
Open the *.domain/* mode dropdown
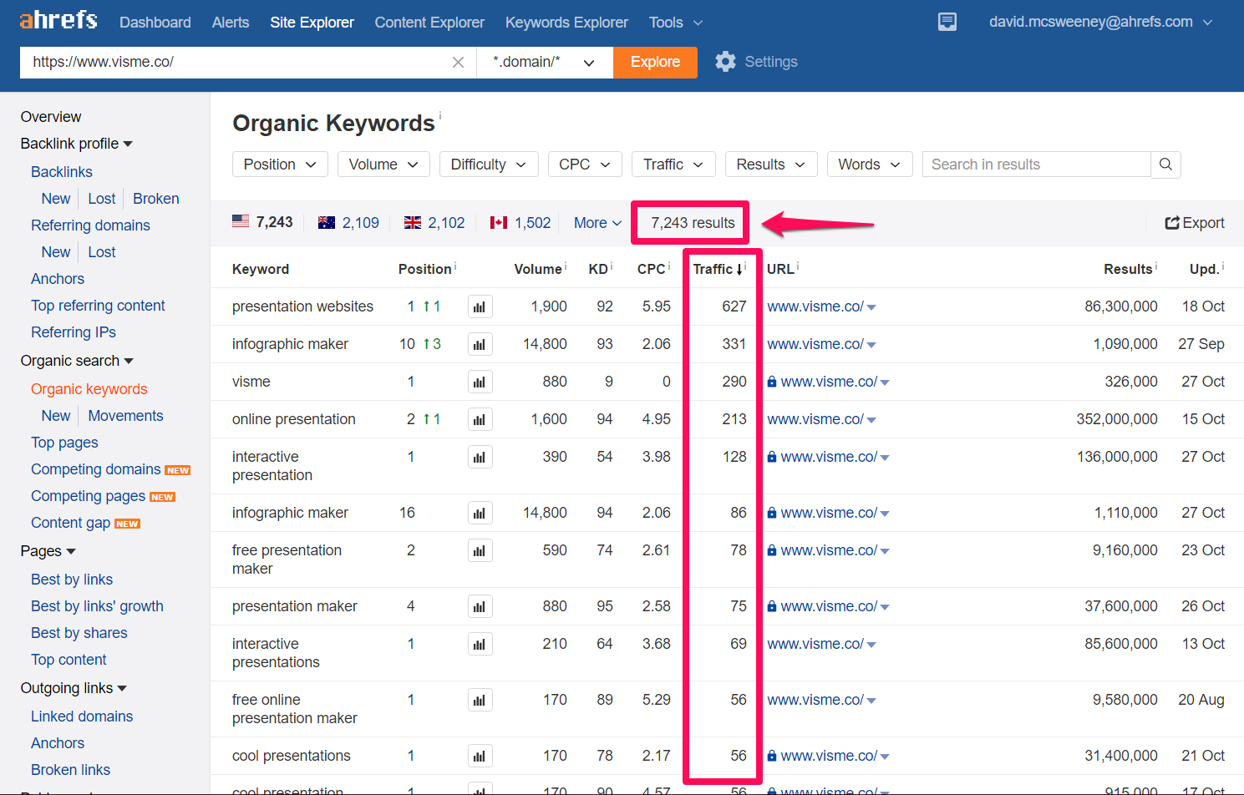(x=545, y=62)
